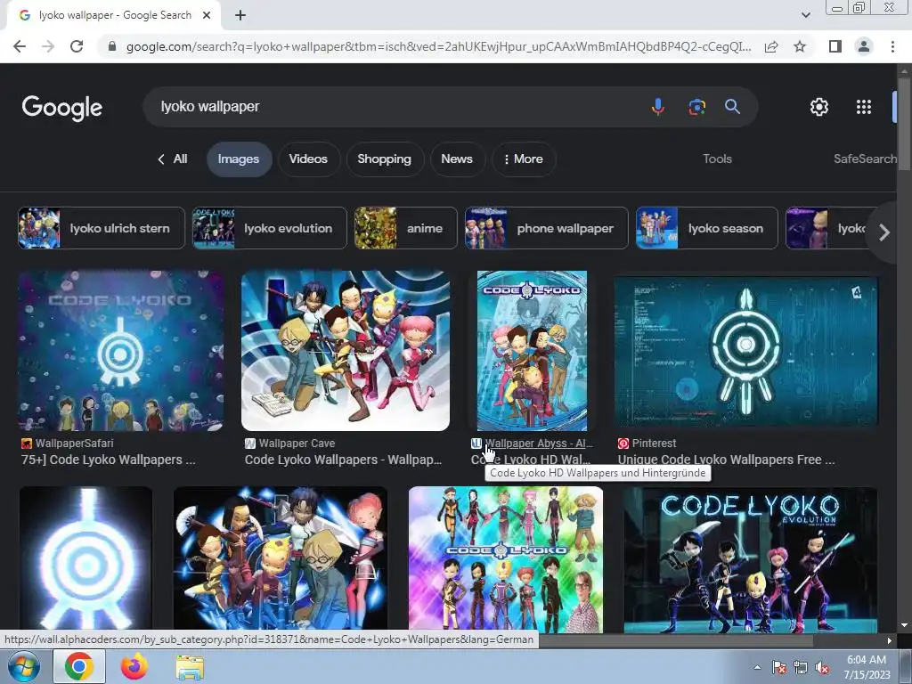
Task: Open the Pinterest Lyoko eye symbol image
Action: (x=745, y=352)
